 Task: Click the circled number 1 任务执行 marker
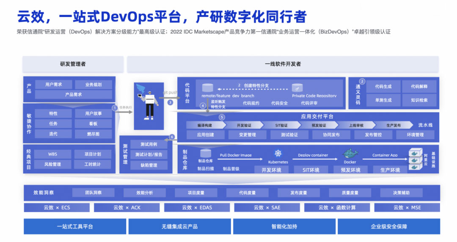114,108
